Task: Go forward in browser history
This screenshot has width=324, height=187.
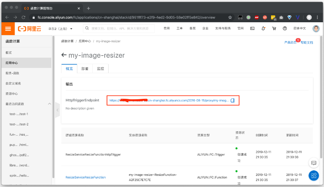Action: coord(15,18)
